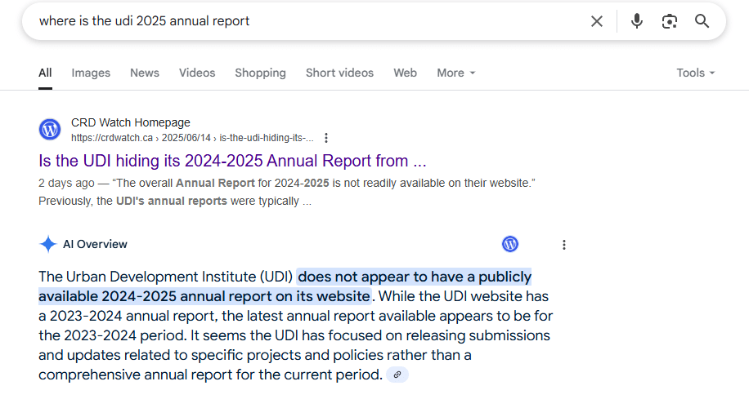Select the Web results tab

pos(405,73)
